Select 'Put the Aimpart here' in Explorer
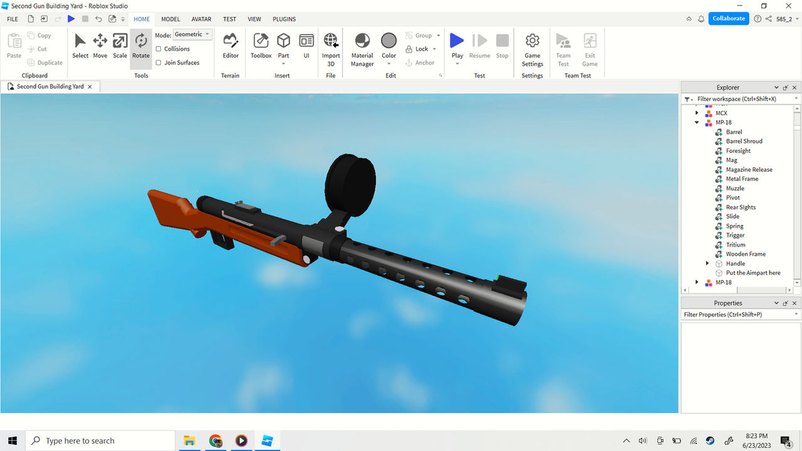 (753, 273)
